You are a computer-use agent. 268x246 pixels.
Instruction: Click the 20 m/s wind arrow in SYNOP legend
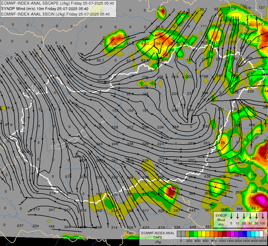pyautogui.click(x=244, y=216)
